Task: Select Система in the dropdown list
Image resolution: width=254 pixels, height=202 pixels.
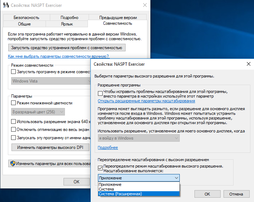Action: click(x=139, y=189)
